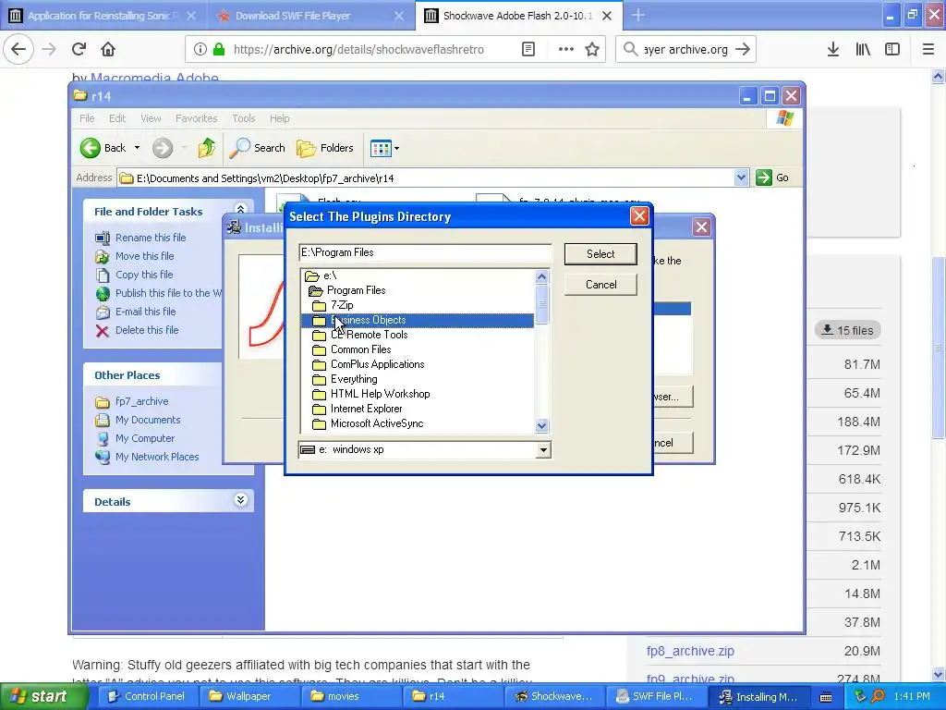Open Back history dropdown arrow in Explorer
The image size is (946, 710).
[x=138, y=148]
